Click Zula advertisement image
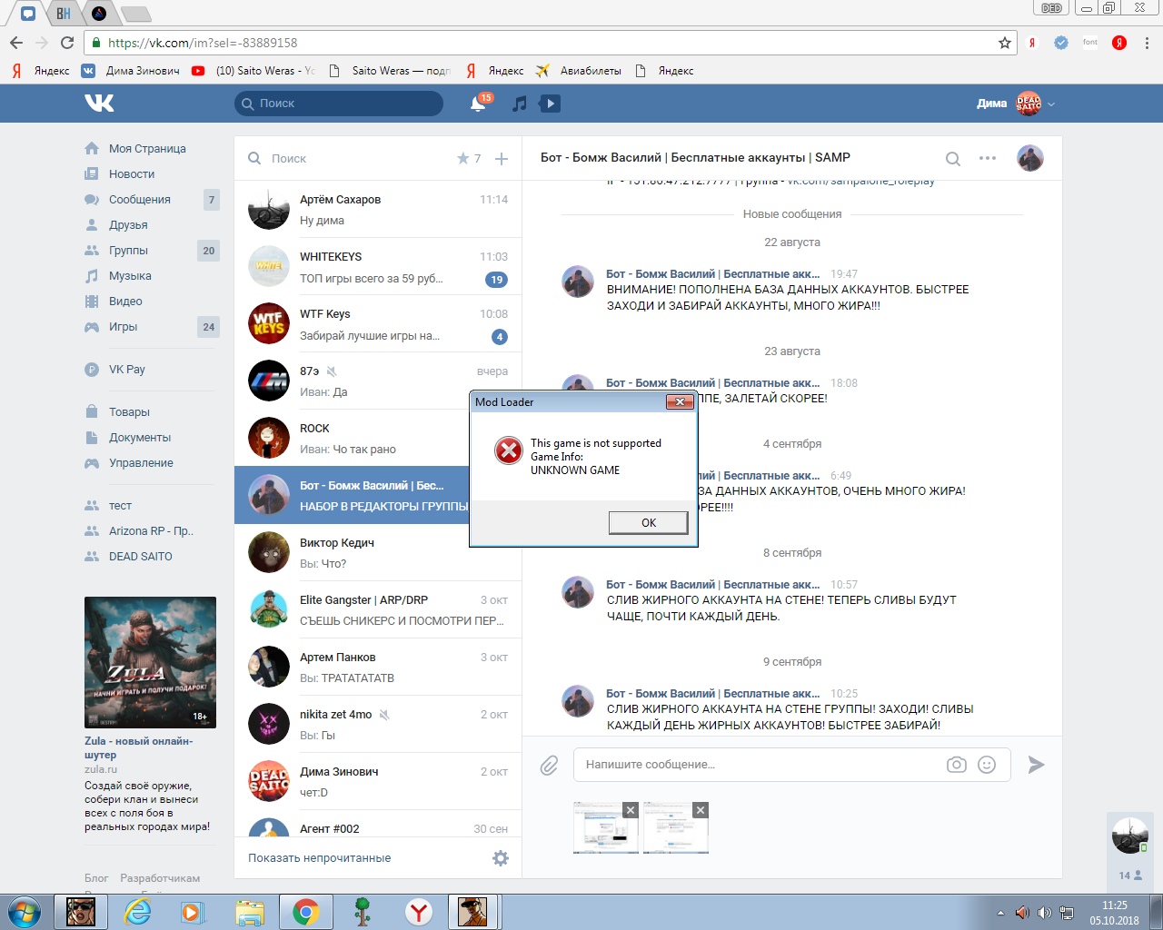 pyautogui.click(x=150, y=662)
